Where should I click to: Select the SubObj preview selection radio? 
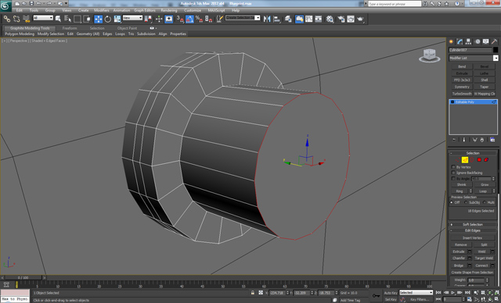[466, 202]
